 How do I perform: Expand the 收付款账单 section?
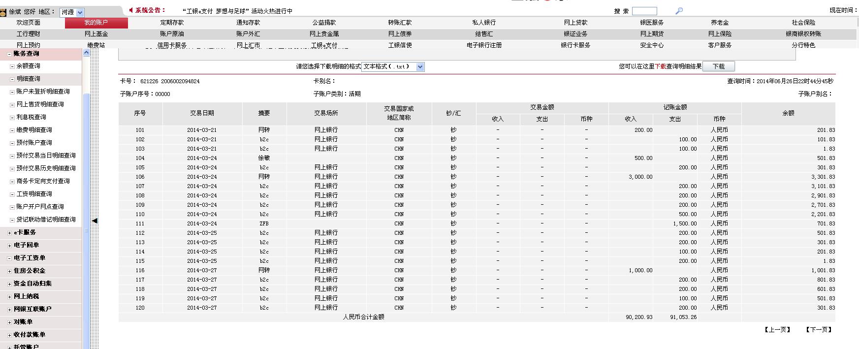(x=10, y=335)
